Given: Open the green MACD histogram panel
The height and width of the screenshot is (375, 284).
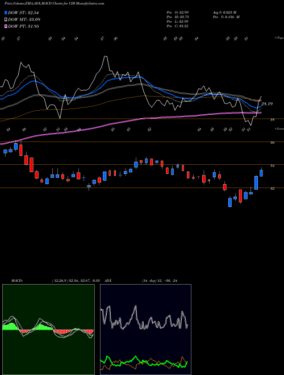Looking at the screenshot, I should coord(48,330).
